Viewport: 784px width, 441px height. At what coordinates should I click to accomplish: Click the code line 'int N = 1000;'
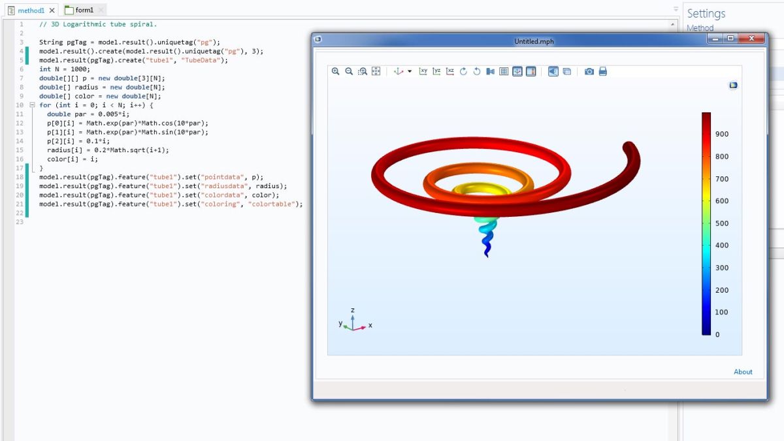(65, 69)
